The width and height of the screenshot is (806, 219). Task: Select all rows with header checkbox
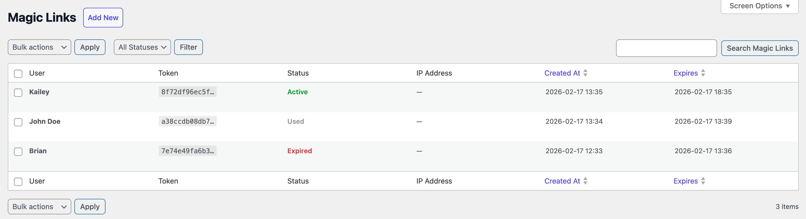18,74
